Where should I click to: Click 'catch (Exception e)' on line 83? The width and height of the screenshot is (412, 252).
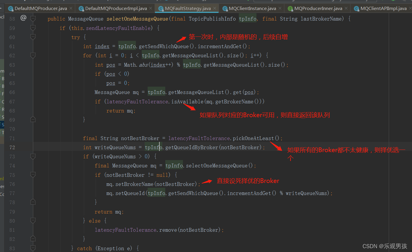point(104,248)
